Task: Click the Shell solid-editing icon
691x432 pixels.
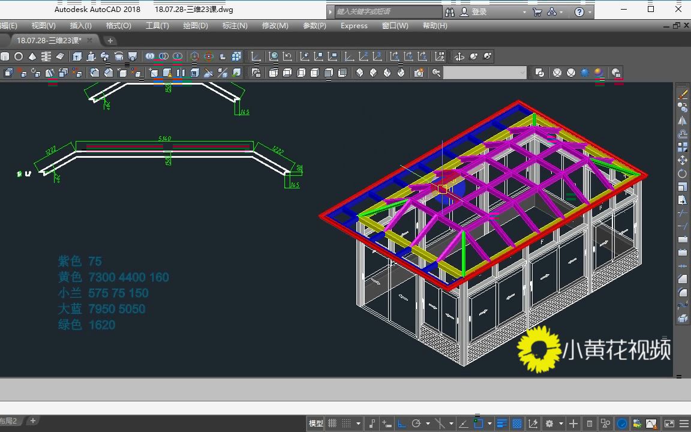Action: tap(194, 72)
